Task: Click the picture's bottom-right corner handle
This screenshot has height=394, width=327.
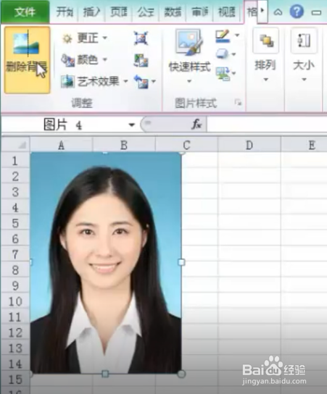Action: point(181,374)
